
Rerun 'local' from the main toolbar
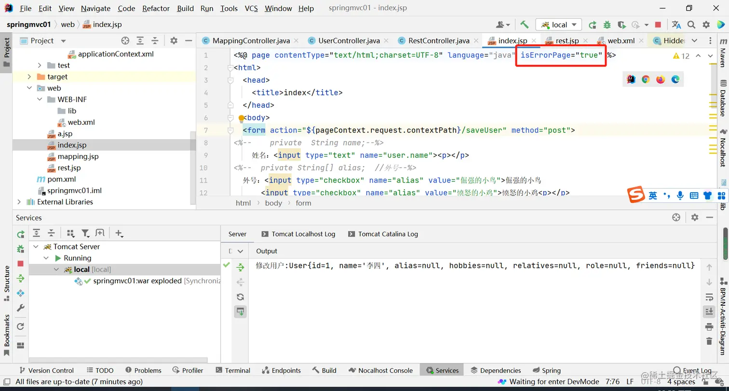coord(593,25)
